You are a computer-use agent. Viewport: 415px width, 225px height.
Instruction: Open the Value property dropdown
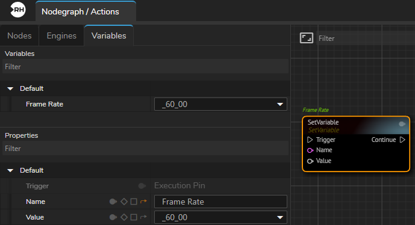(x=220, y=217)
